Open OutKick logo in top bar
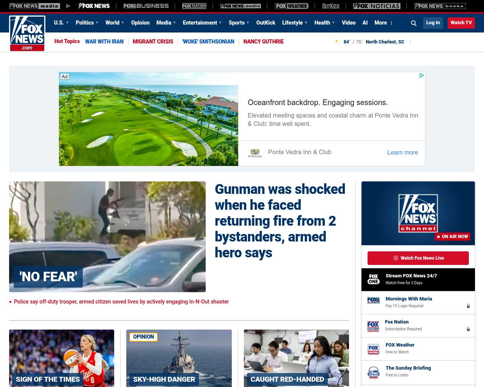The width and height of the screenshot is (484, 387). coord(331,6)
